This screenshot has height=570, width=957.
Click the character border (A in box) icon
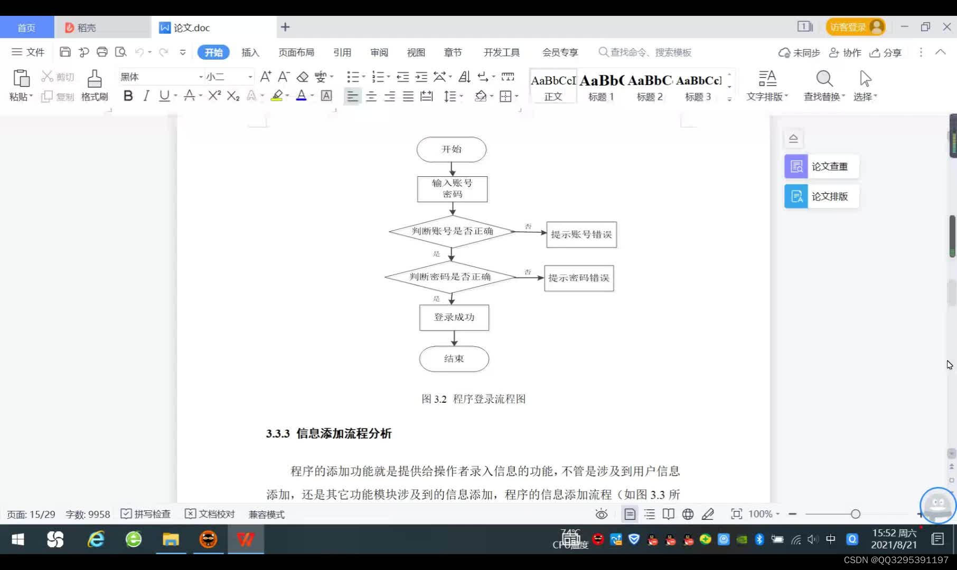[x=326, y=96]
